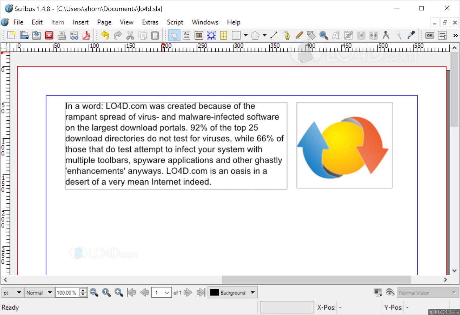Open the Page menu
Image resolution: width=460 pixels, height=315 pixels.
[104, 22]
